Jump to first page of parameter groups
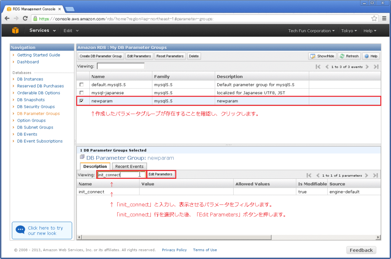Viewport: 391px width, 259px height. coord(318,67)
